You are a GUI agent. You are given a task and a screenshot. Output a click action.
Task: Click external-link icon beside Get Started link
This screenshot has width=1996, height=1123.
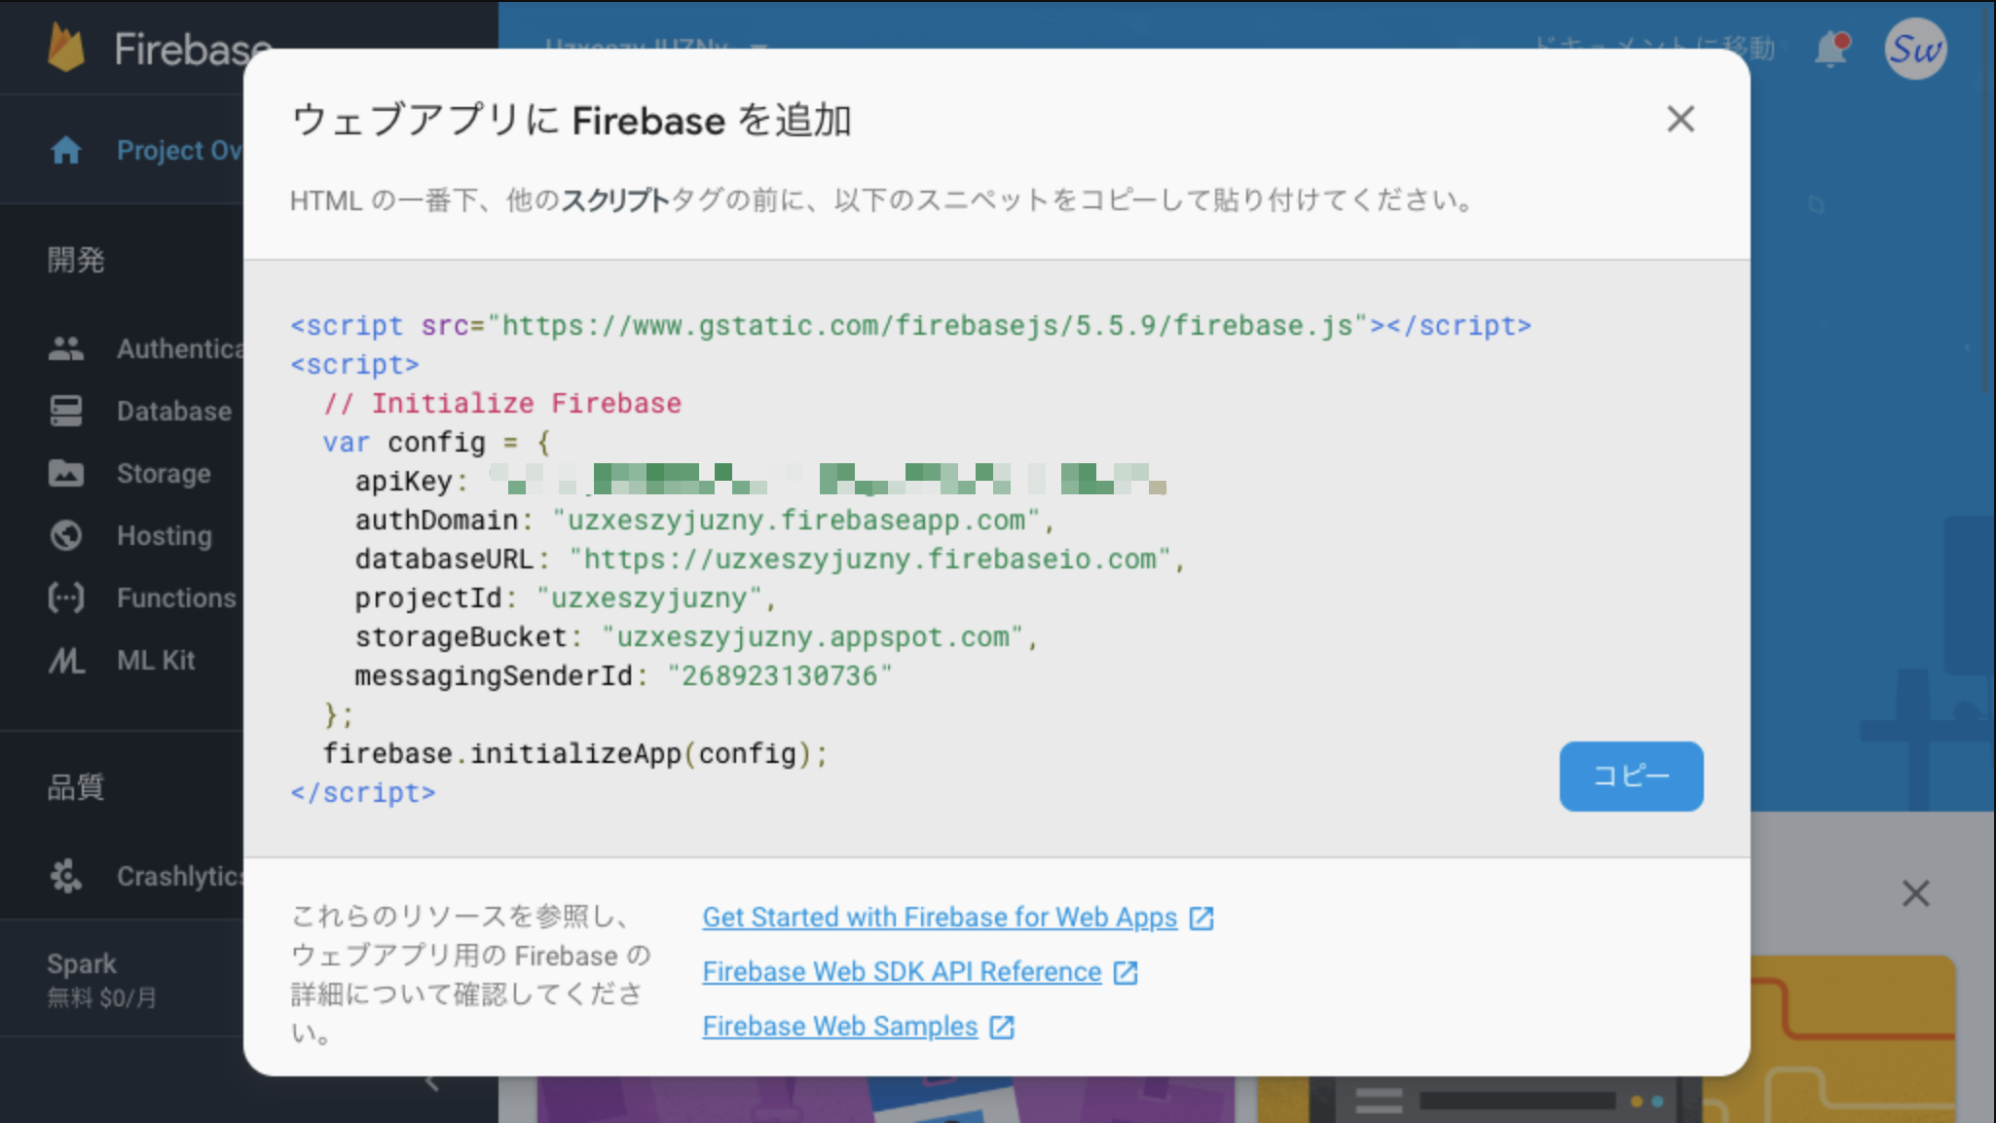tap(1201, 918)
